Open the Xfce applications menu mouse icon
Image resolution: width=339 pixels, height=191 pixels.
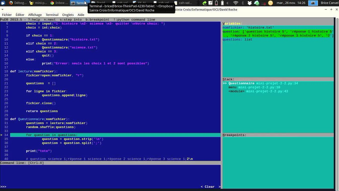coord(3,3)
